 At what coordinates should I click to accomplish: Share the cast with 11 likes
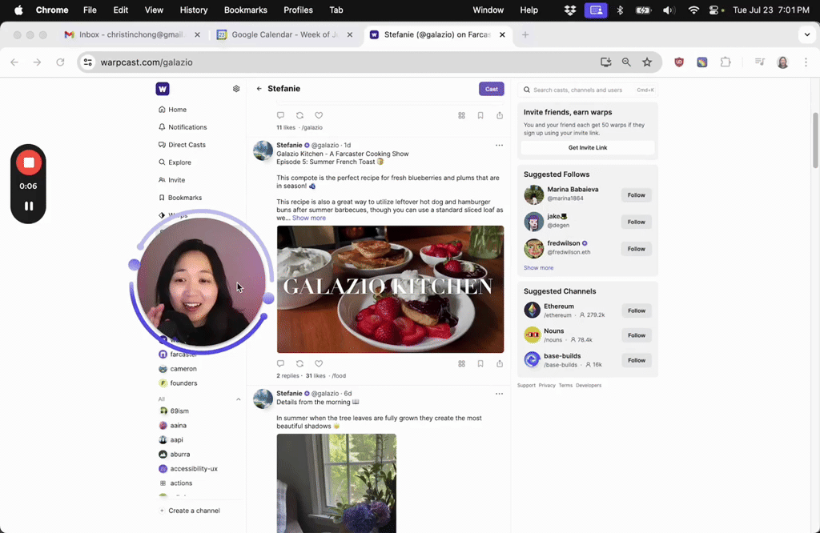[x=500, y=115]
